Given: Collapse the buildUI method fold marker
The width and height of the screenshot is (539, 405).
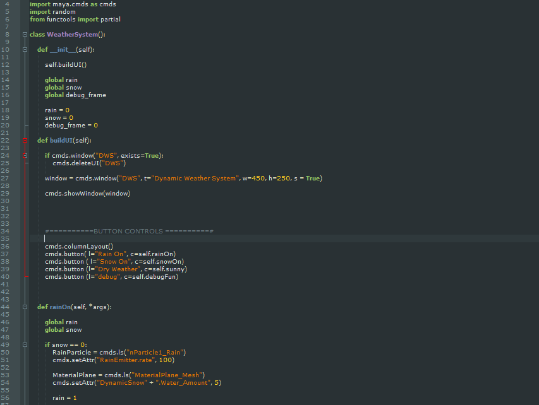Looking at the screenshot, I should pos(24,140).
